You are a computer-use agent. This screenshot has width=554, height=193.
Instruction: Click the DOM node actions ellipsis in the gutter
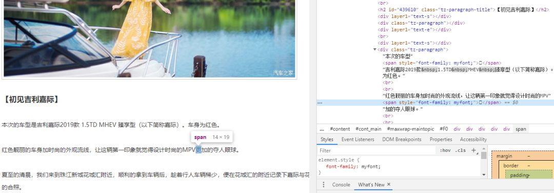pyautogui.click(x=320, y=103)
